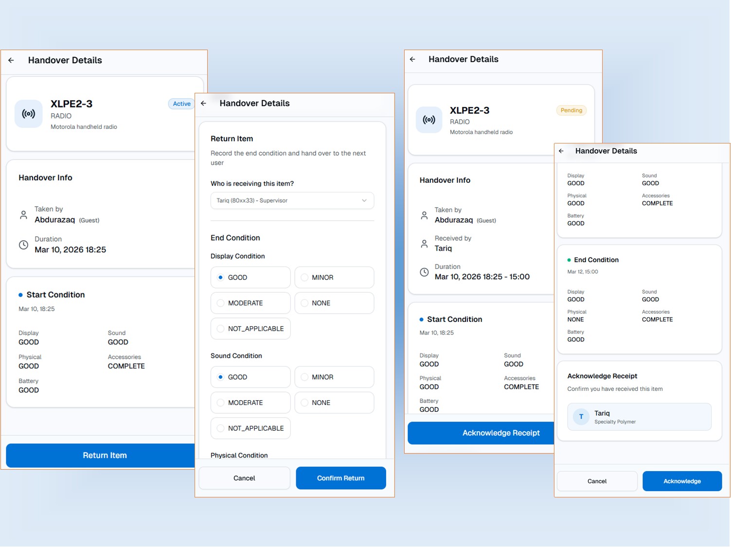Cancel the return item form
Viewport: 731px width, 547px height.
pos(244,478)
